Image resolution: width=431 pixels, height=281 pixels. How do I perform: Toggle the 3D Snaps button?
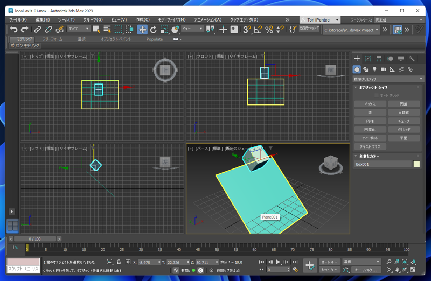click(x=247, y=30)
